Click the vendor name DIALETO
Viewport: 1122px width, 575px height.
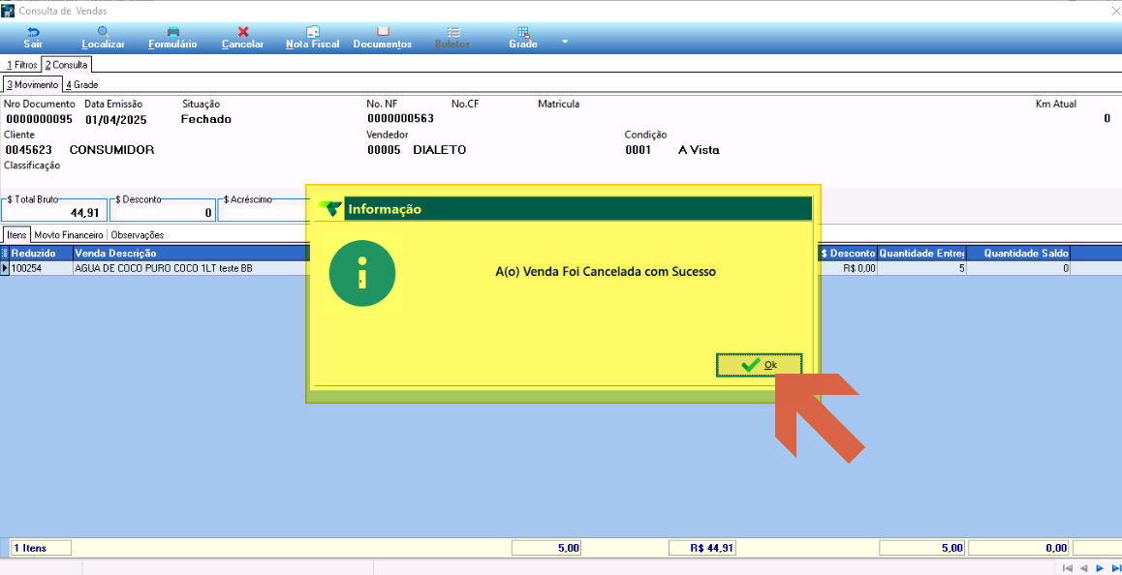click(x=439, y=150)
